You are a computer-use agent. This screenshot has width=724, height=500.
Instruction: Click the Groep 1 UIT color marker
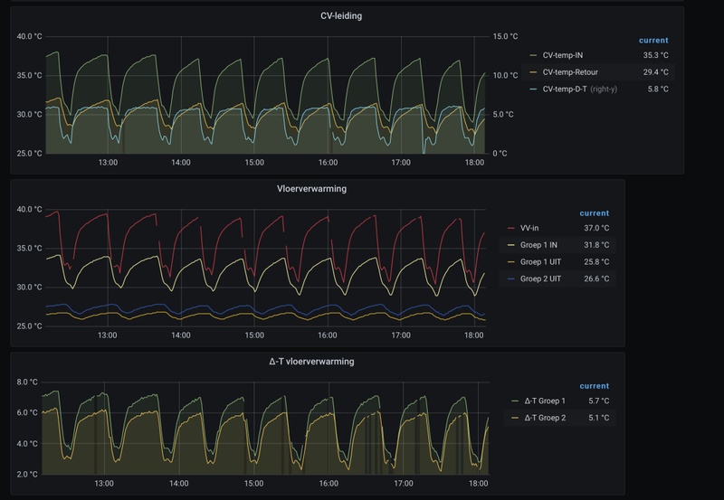pos(511,262)
